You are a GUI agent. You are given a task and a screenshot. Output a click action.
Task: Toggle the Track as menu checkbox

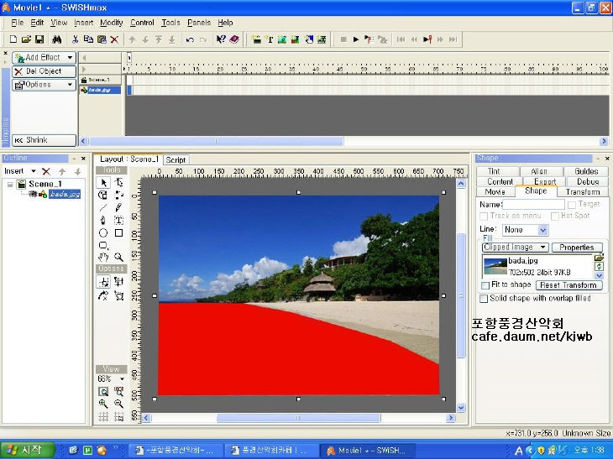pyautogui.click(x=484, y=216)
